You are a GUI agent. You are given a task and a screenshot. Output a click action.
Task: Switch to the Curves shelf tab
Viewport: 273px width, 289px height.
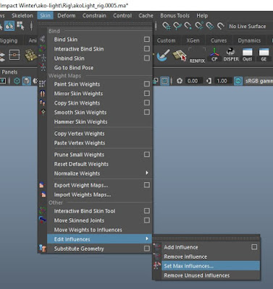tap(219, 40)
